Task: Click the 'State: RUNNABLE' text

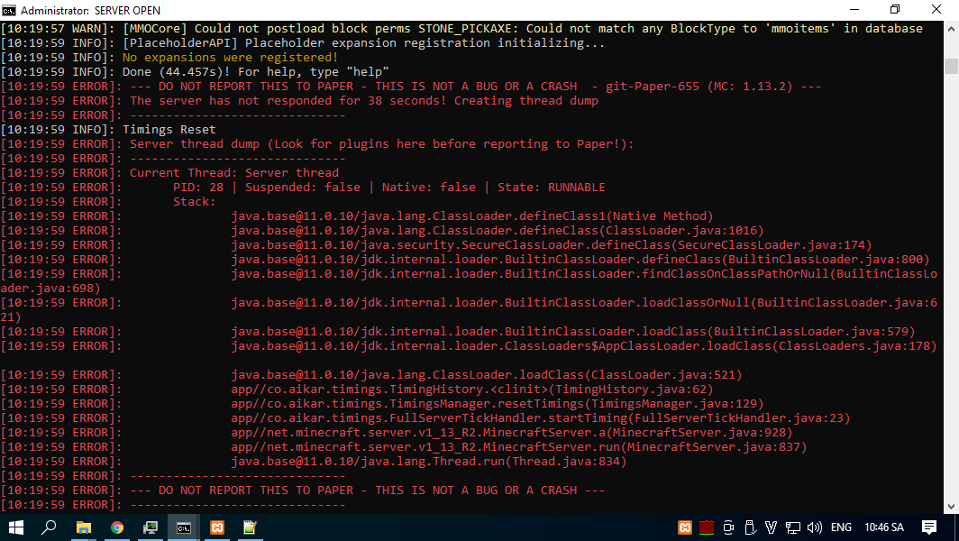Action: click(551, 188)
